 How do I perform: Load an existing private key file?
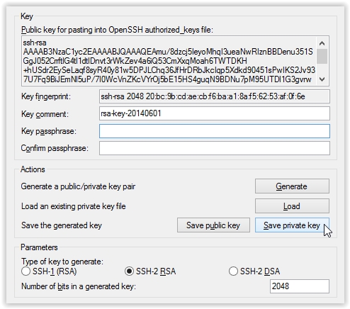click(x=292, y=206)
